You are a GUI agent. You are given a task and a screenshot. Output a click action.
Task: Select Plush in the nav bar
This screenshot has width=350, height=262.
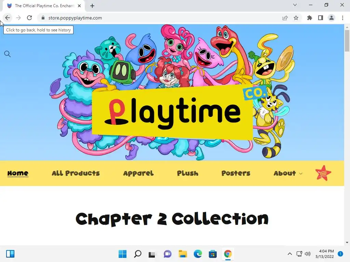pyautogui.click(x=188, y=173)
